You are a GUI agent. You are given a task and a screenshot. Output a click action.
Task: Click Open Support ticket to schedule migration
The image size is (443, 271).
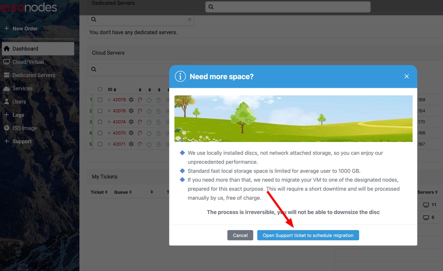[308, 235]
